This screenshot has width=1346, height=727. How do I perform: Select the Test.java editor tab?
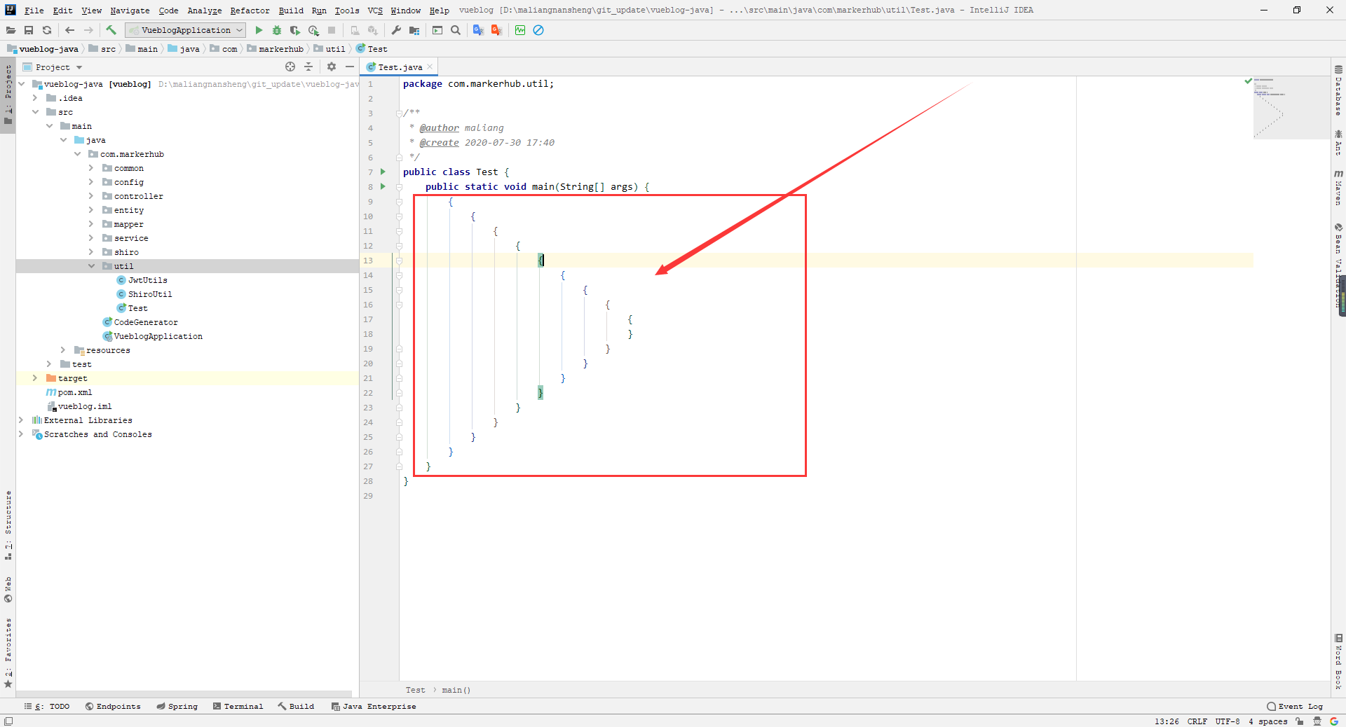coord(400,67)
